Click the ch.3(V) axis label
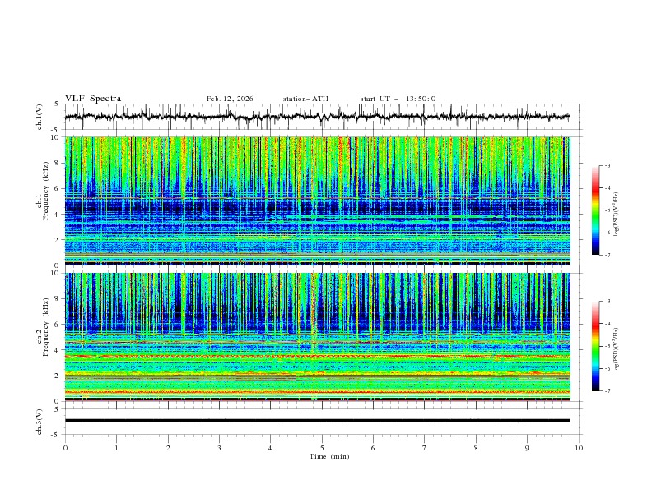The width and height of the screenshot is (652, 503). pos(40,420)
